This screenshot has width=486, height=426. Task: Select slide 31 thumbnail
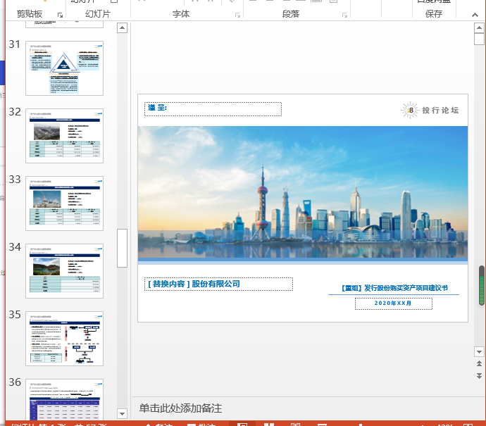tap(65, 68)
